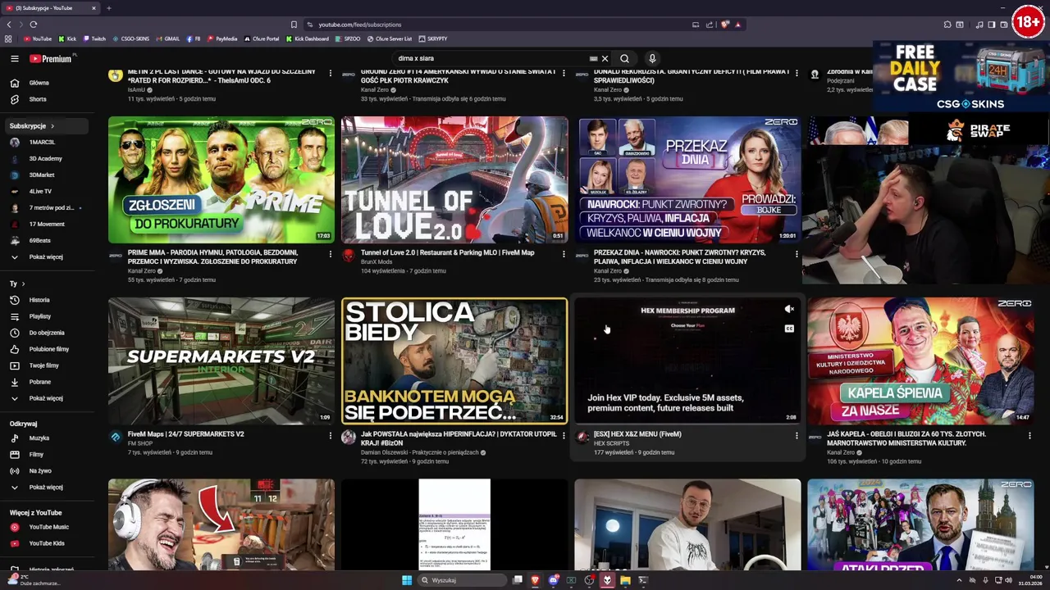1050x590 pixels.
Task: Open Twoje filmy in sidebar
Action: click(x=45, y=365)
